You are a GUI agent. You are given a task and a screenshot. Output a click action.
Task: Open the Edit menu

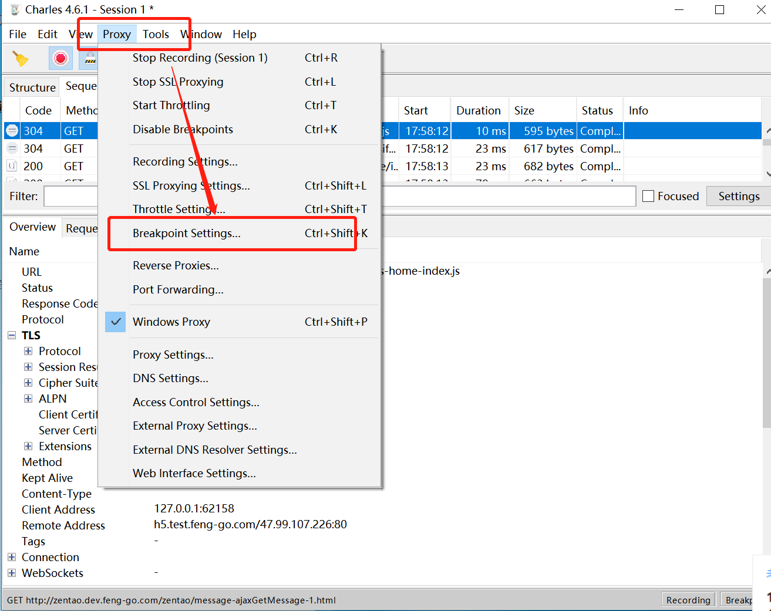(x=48, y=34)
